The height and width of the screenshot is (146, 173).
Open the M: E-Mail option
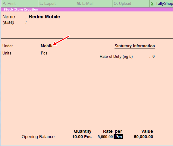[x=94, y=4]
